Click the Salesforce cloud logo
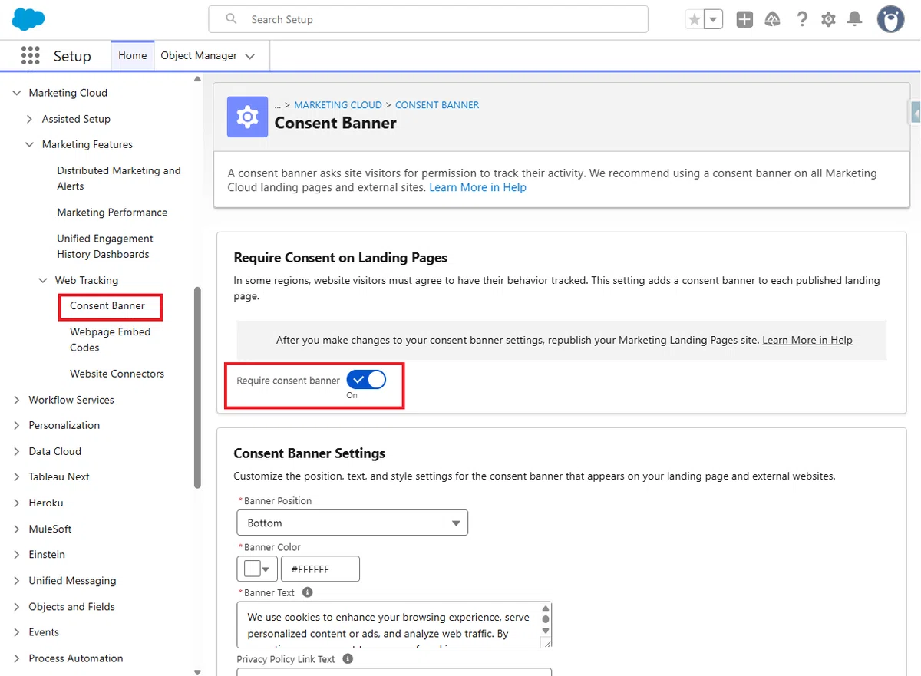The height and width of the screenshot is (676, 921). (x=28, y=19)
